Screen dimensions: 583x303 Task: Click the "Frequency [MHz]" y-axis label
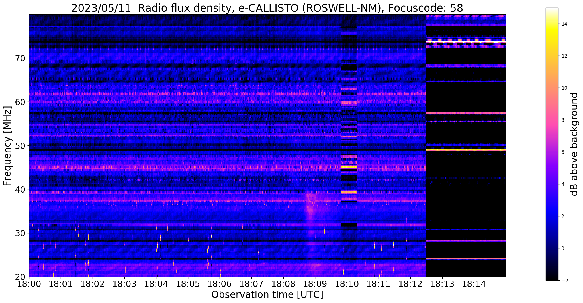[x=7, y=146]
